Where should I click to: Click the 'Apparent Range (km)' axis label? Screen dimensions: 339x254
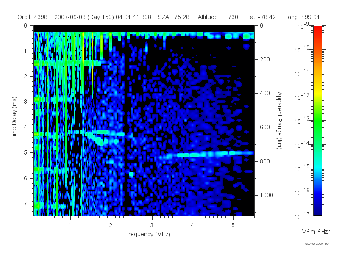279,121
